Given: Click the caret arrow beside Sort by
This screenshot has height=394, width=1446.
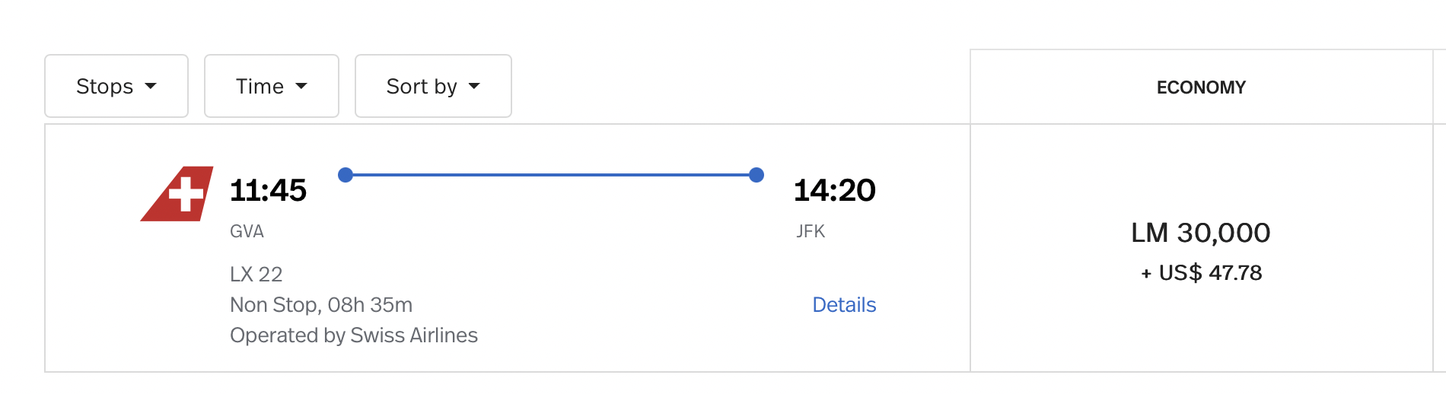Looking at the screenshot, I should [474, 86].
